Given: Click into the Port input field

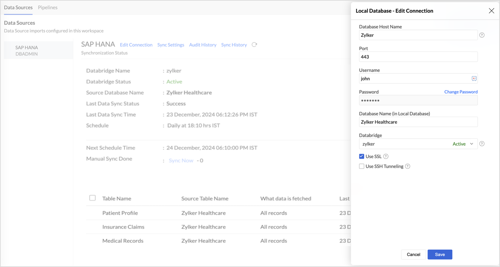Looking at the screenshot, I should point(418,57).
